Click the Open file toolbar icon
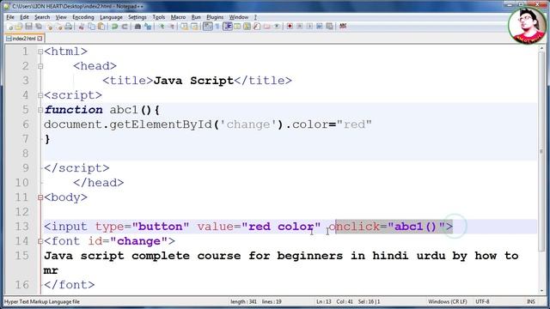This screenshot has height=309, width=550. coord(19,27)
